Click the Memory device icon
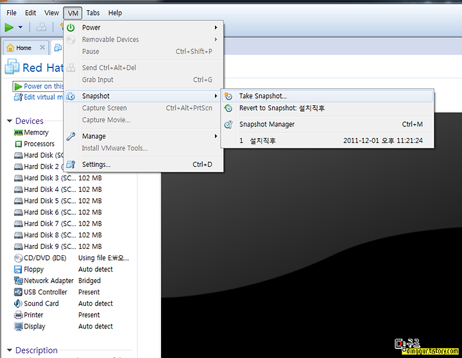 pos(18,133)
